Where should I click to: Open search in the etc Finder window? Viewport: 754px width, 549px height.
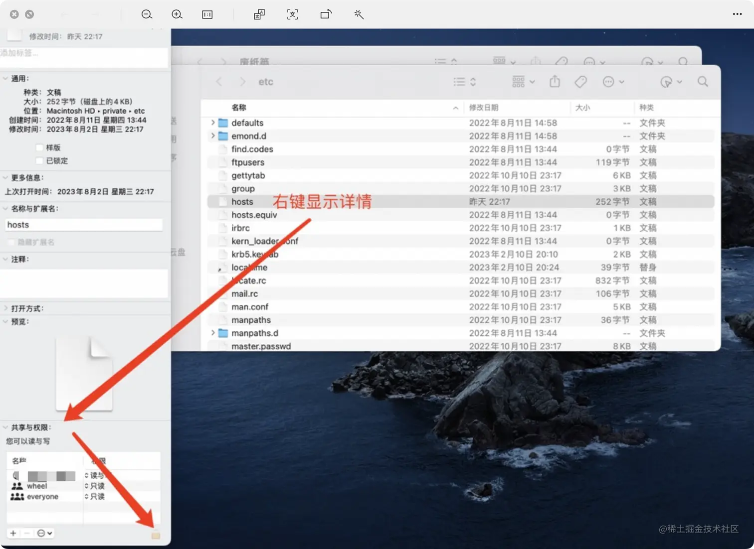point(703,81)
